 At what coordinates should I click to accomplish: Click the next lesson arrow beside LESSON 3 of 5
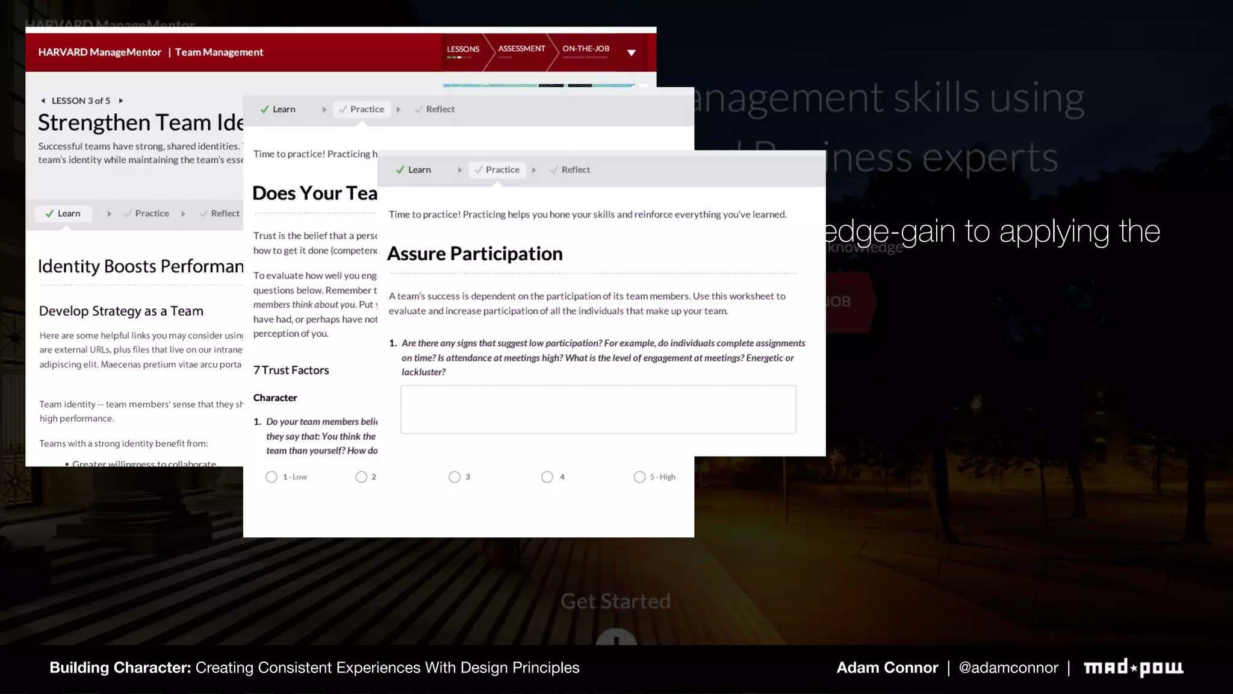coord(121,101)
